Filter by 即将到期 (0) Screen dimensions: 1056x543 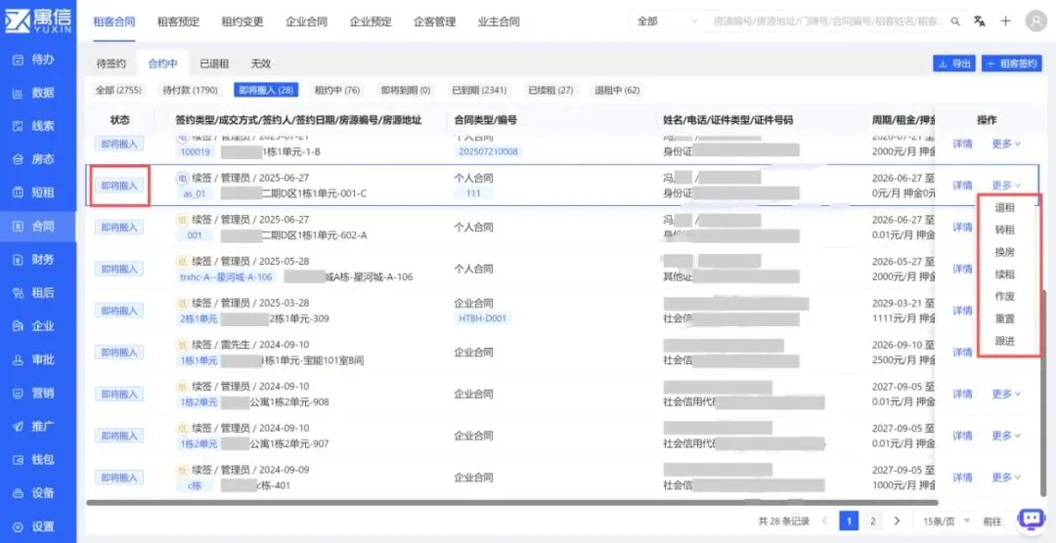point(406,90)
